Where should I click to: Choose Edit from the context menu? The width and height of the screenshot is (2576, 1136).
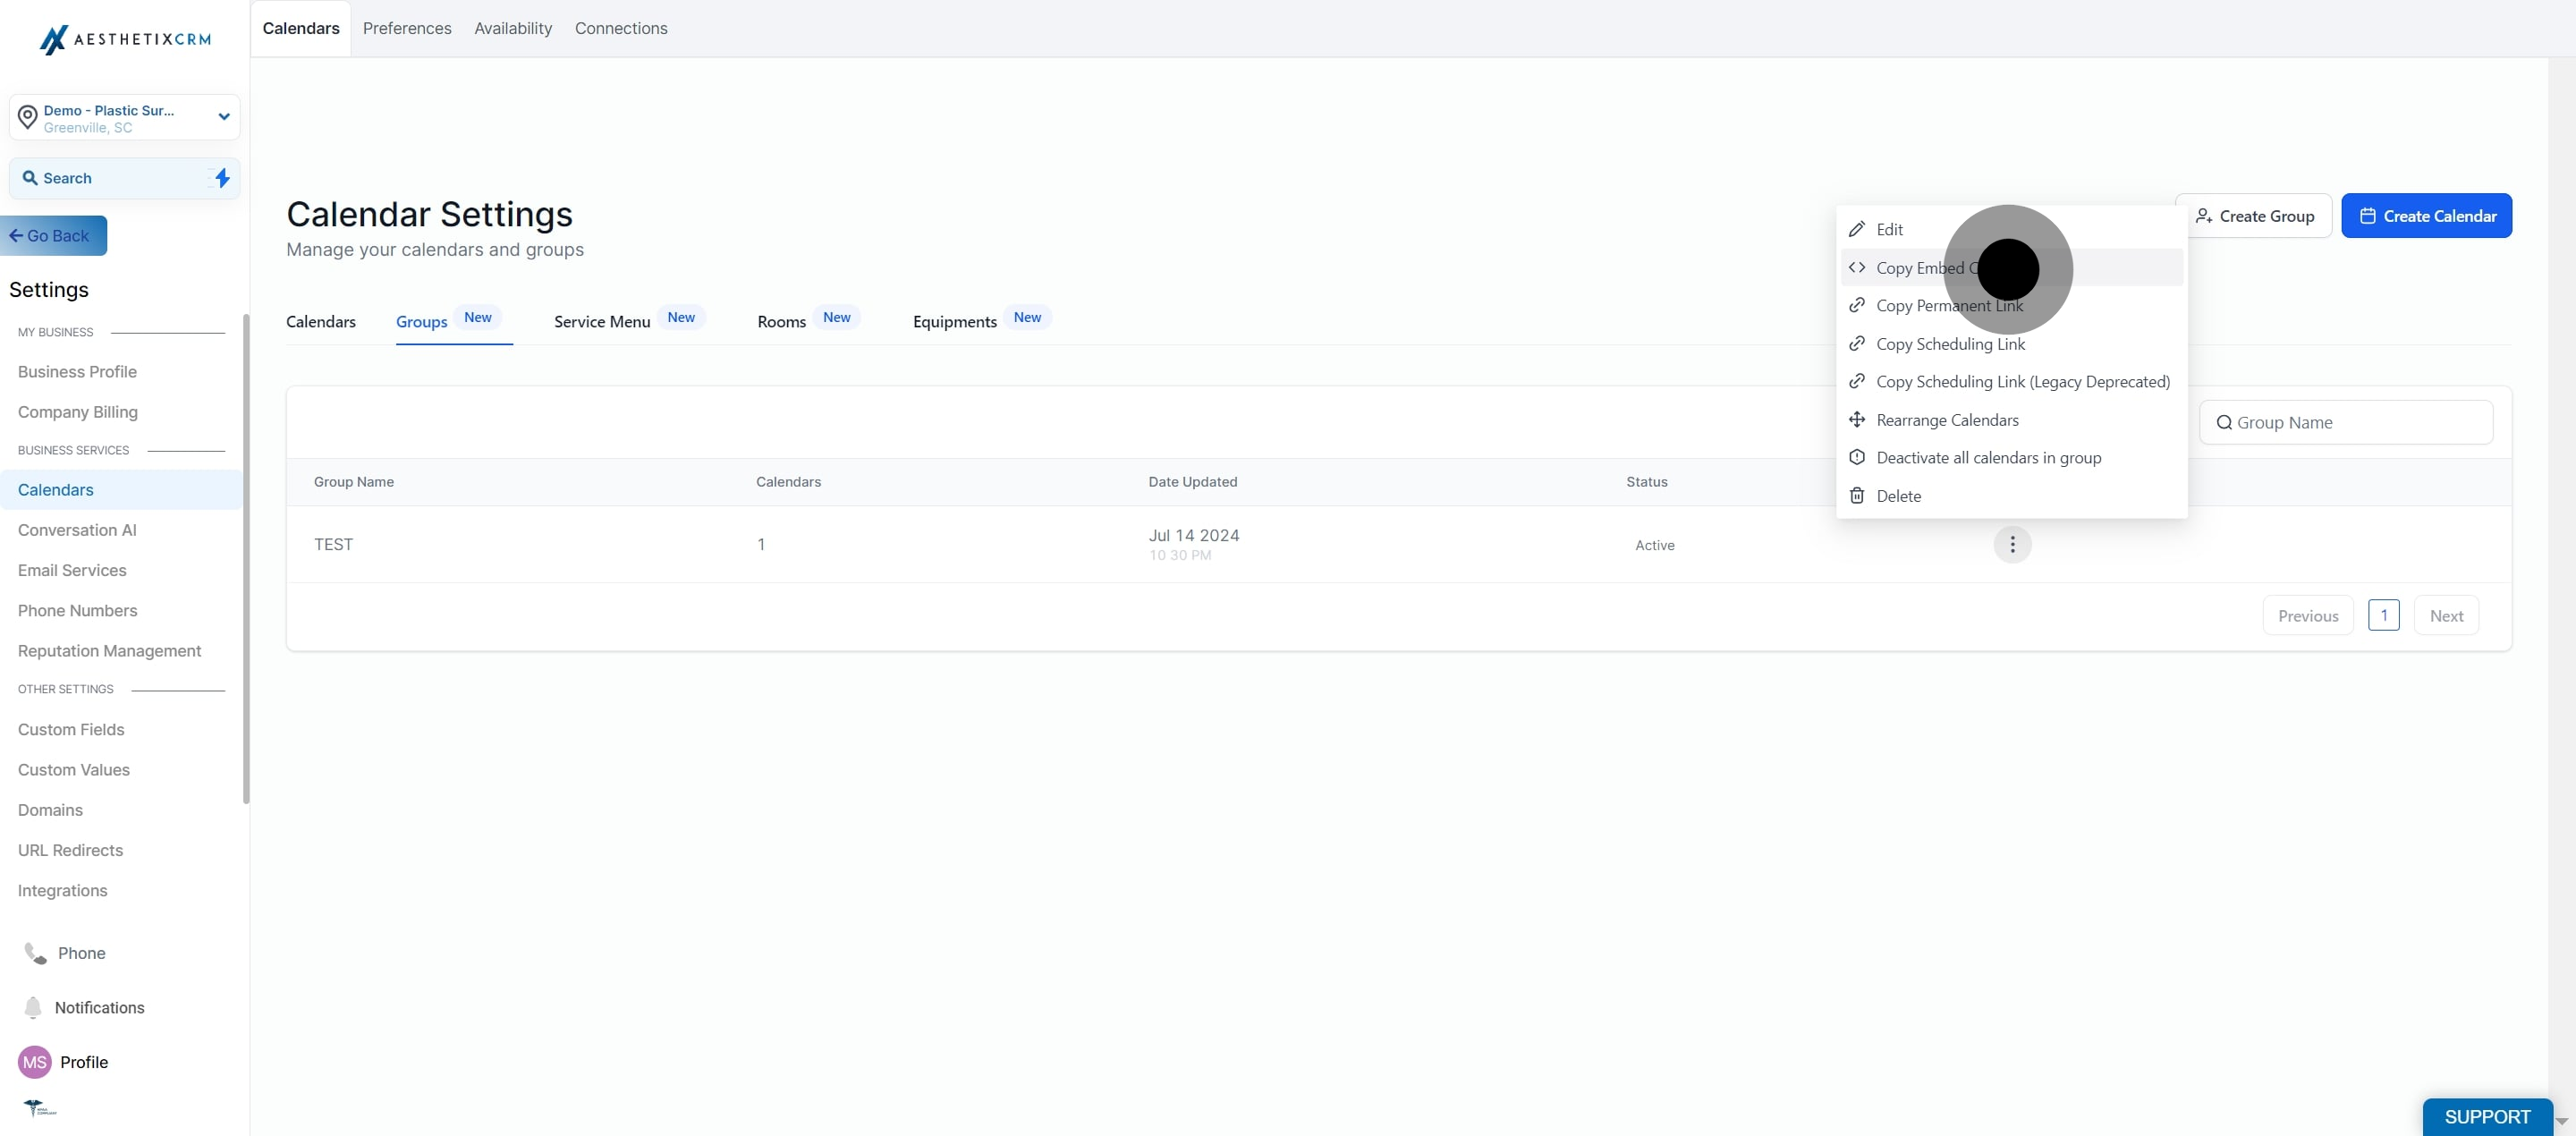[x=2011, y=230]
